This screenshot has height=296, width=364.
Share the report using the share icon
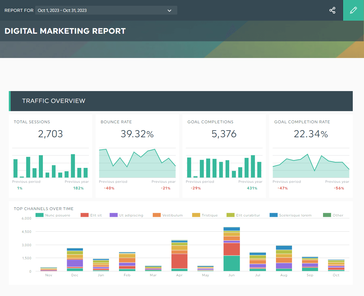pos(332,10)
